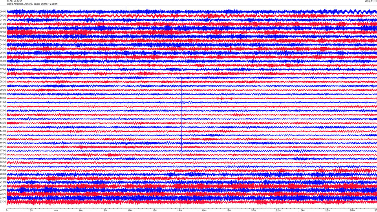Viewport: 377px width, 212px height.
Task: Select the 00:30 trace time label
Action: pos(3,16)
